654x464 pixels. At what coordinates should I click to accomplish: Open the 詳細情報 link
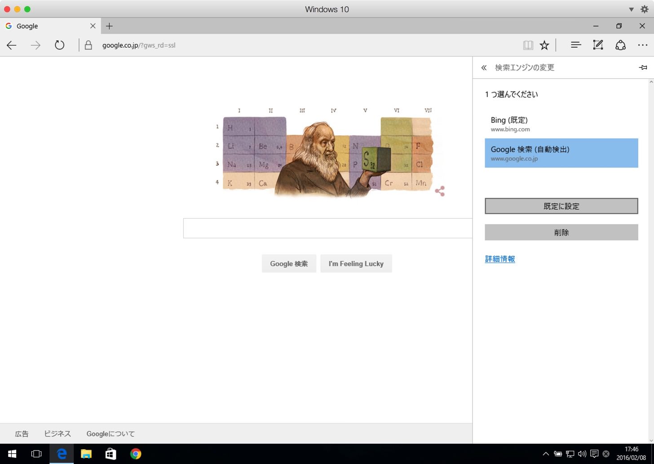[x=500, y=259]
